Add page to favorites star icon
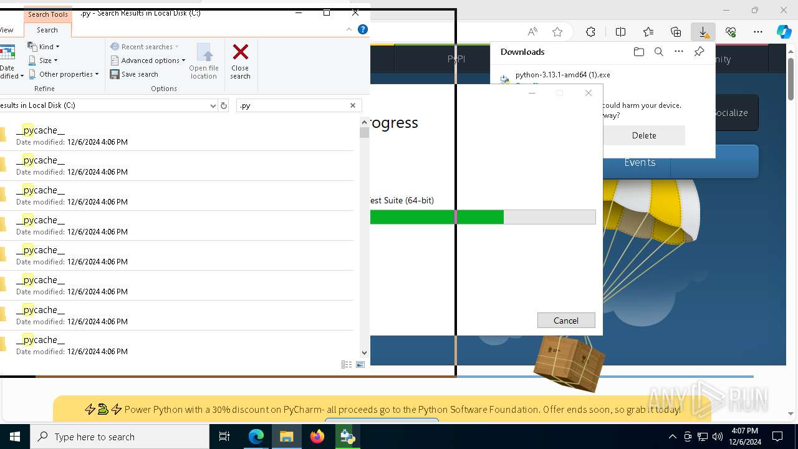The height and width of the screenshot is (449, 798). [x=557, y=32]
